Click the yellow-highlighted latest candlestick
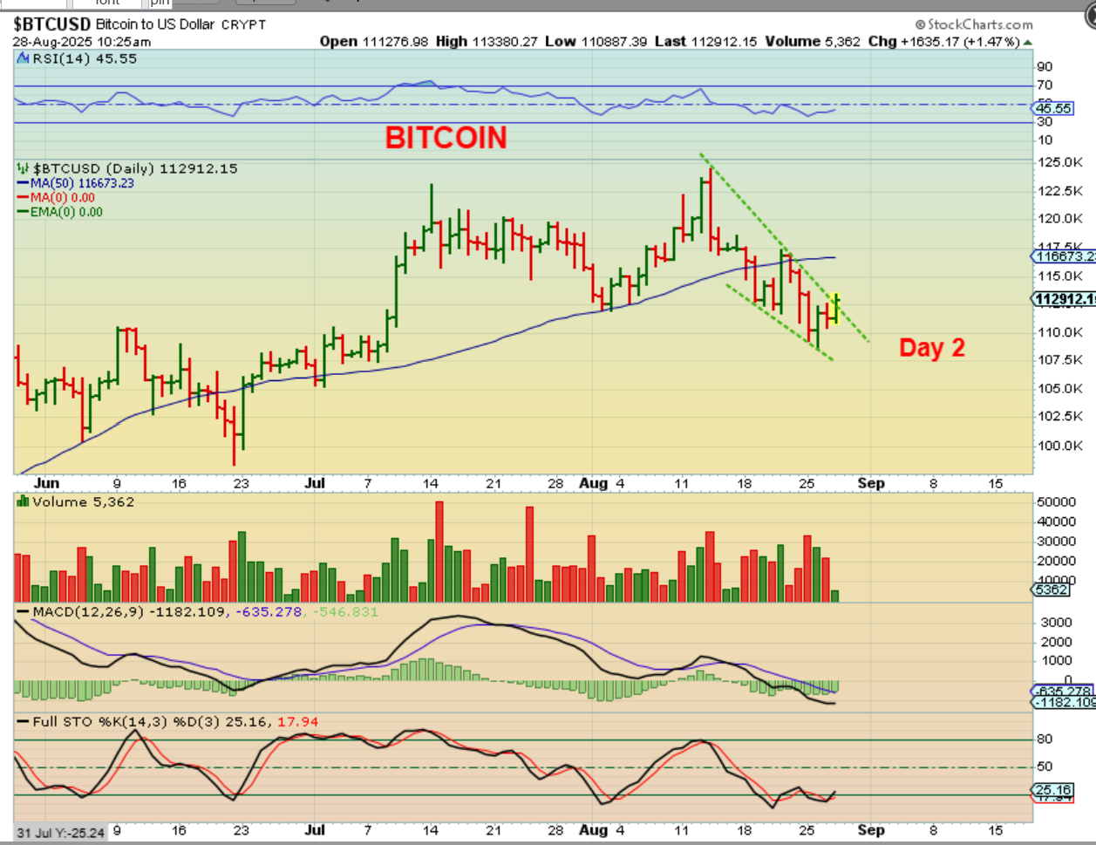The width and height of the screenshot is (1096, 845). pos(835,310)
